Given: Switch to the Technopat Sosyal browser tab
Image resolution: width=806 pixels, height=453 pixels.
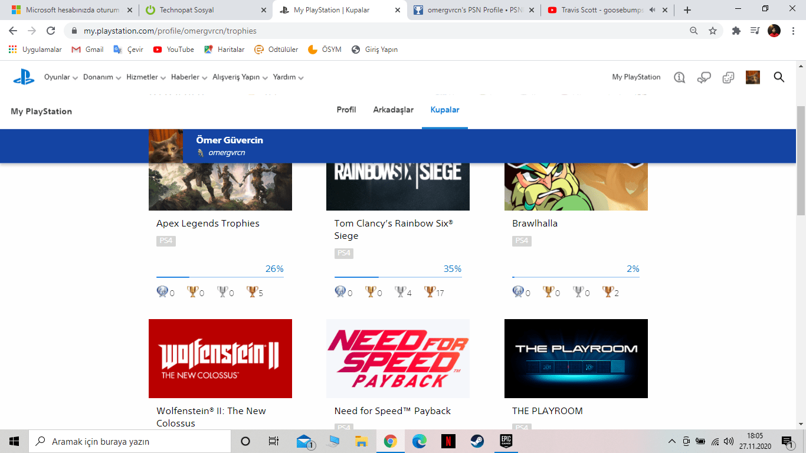Looking at the screenshot, I should [x=207, y=10].
